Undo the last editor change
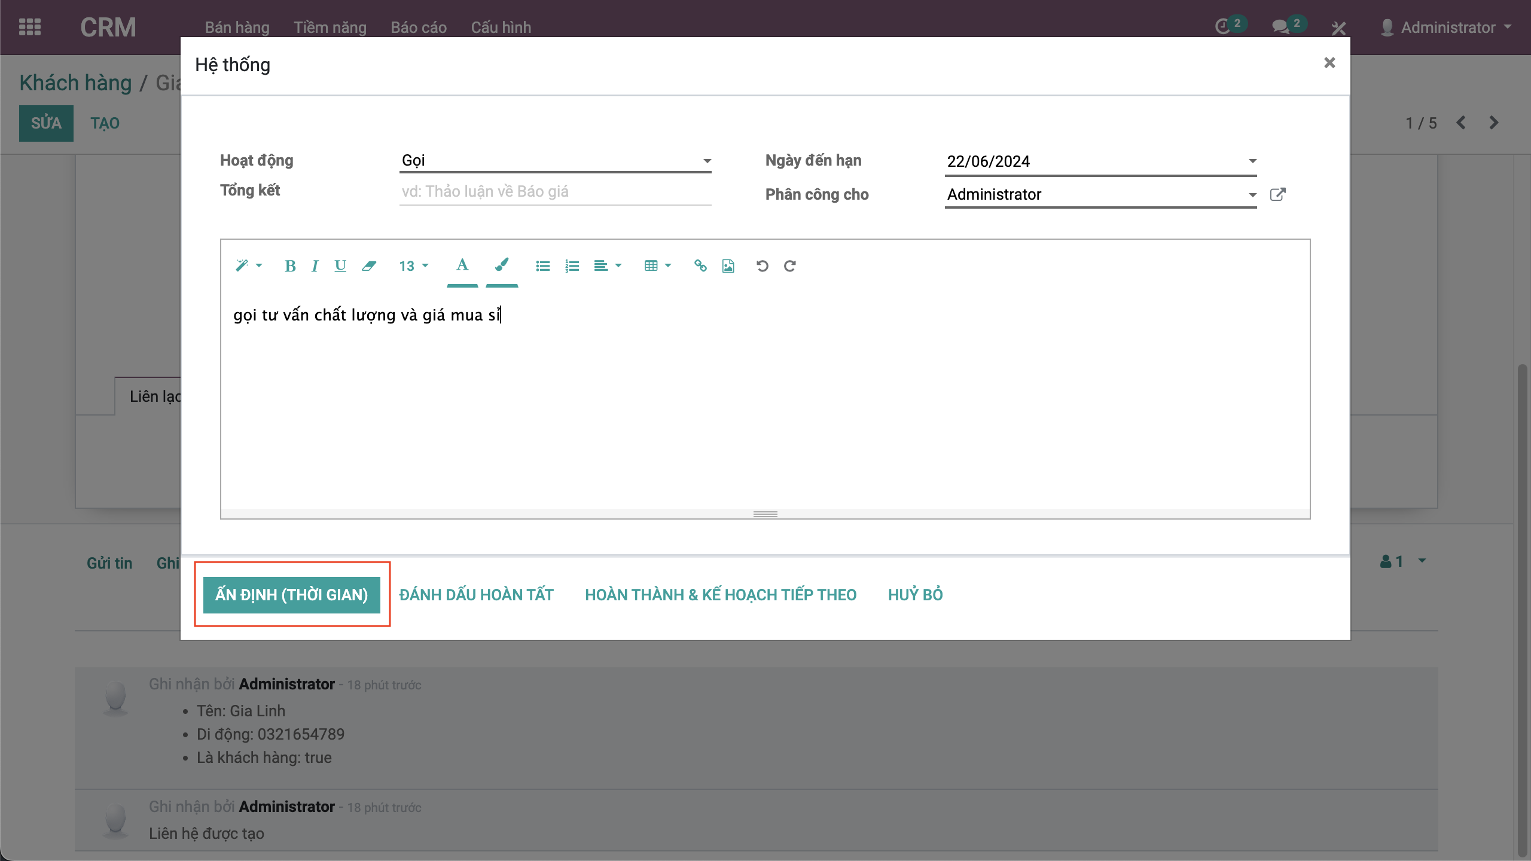This screenshot has width=1531, height=861. tap(762, 266)
